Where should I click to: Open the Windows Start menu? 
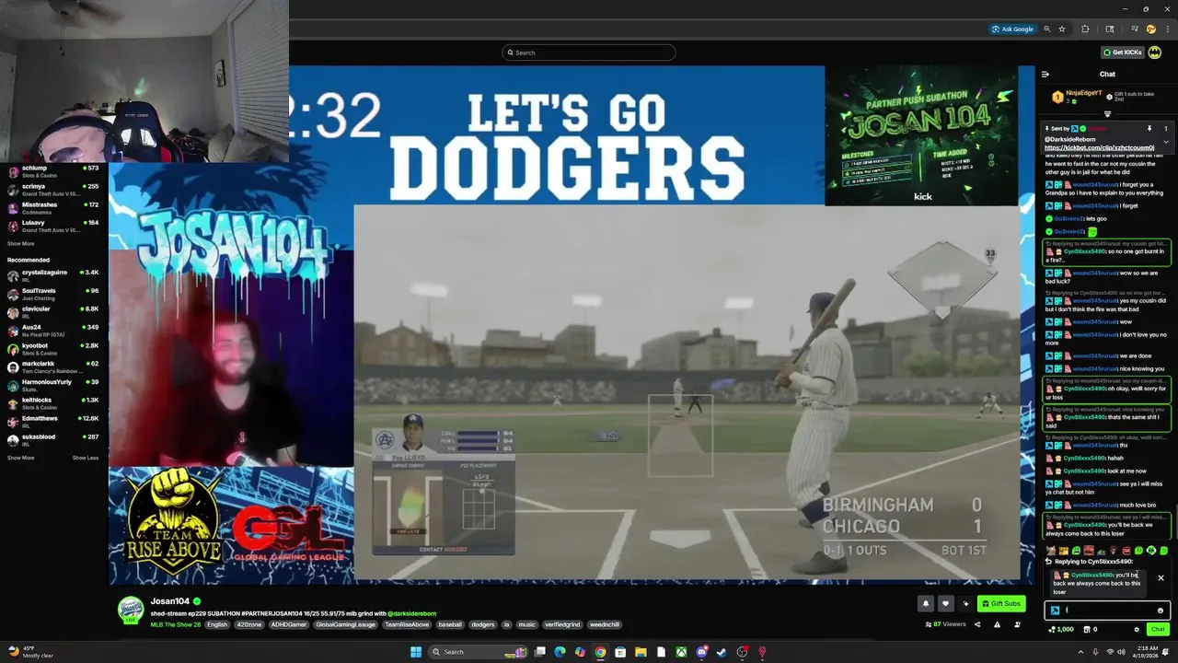(x=416, y=652)
